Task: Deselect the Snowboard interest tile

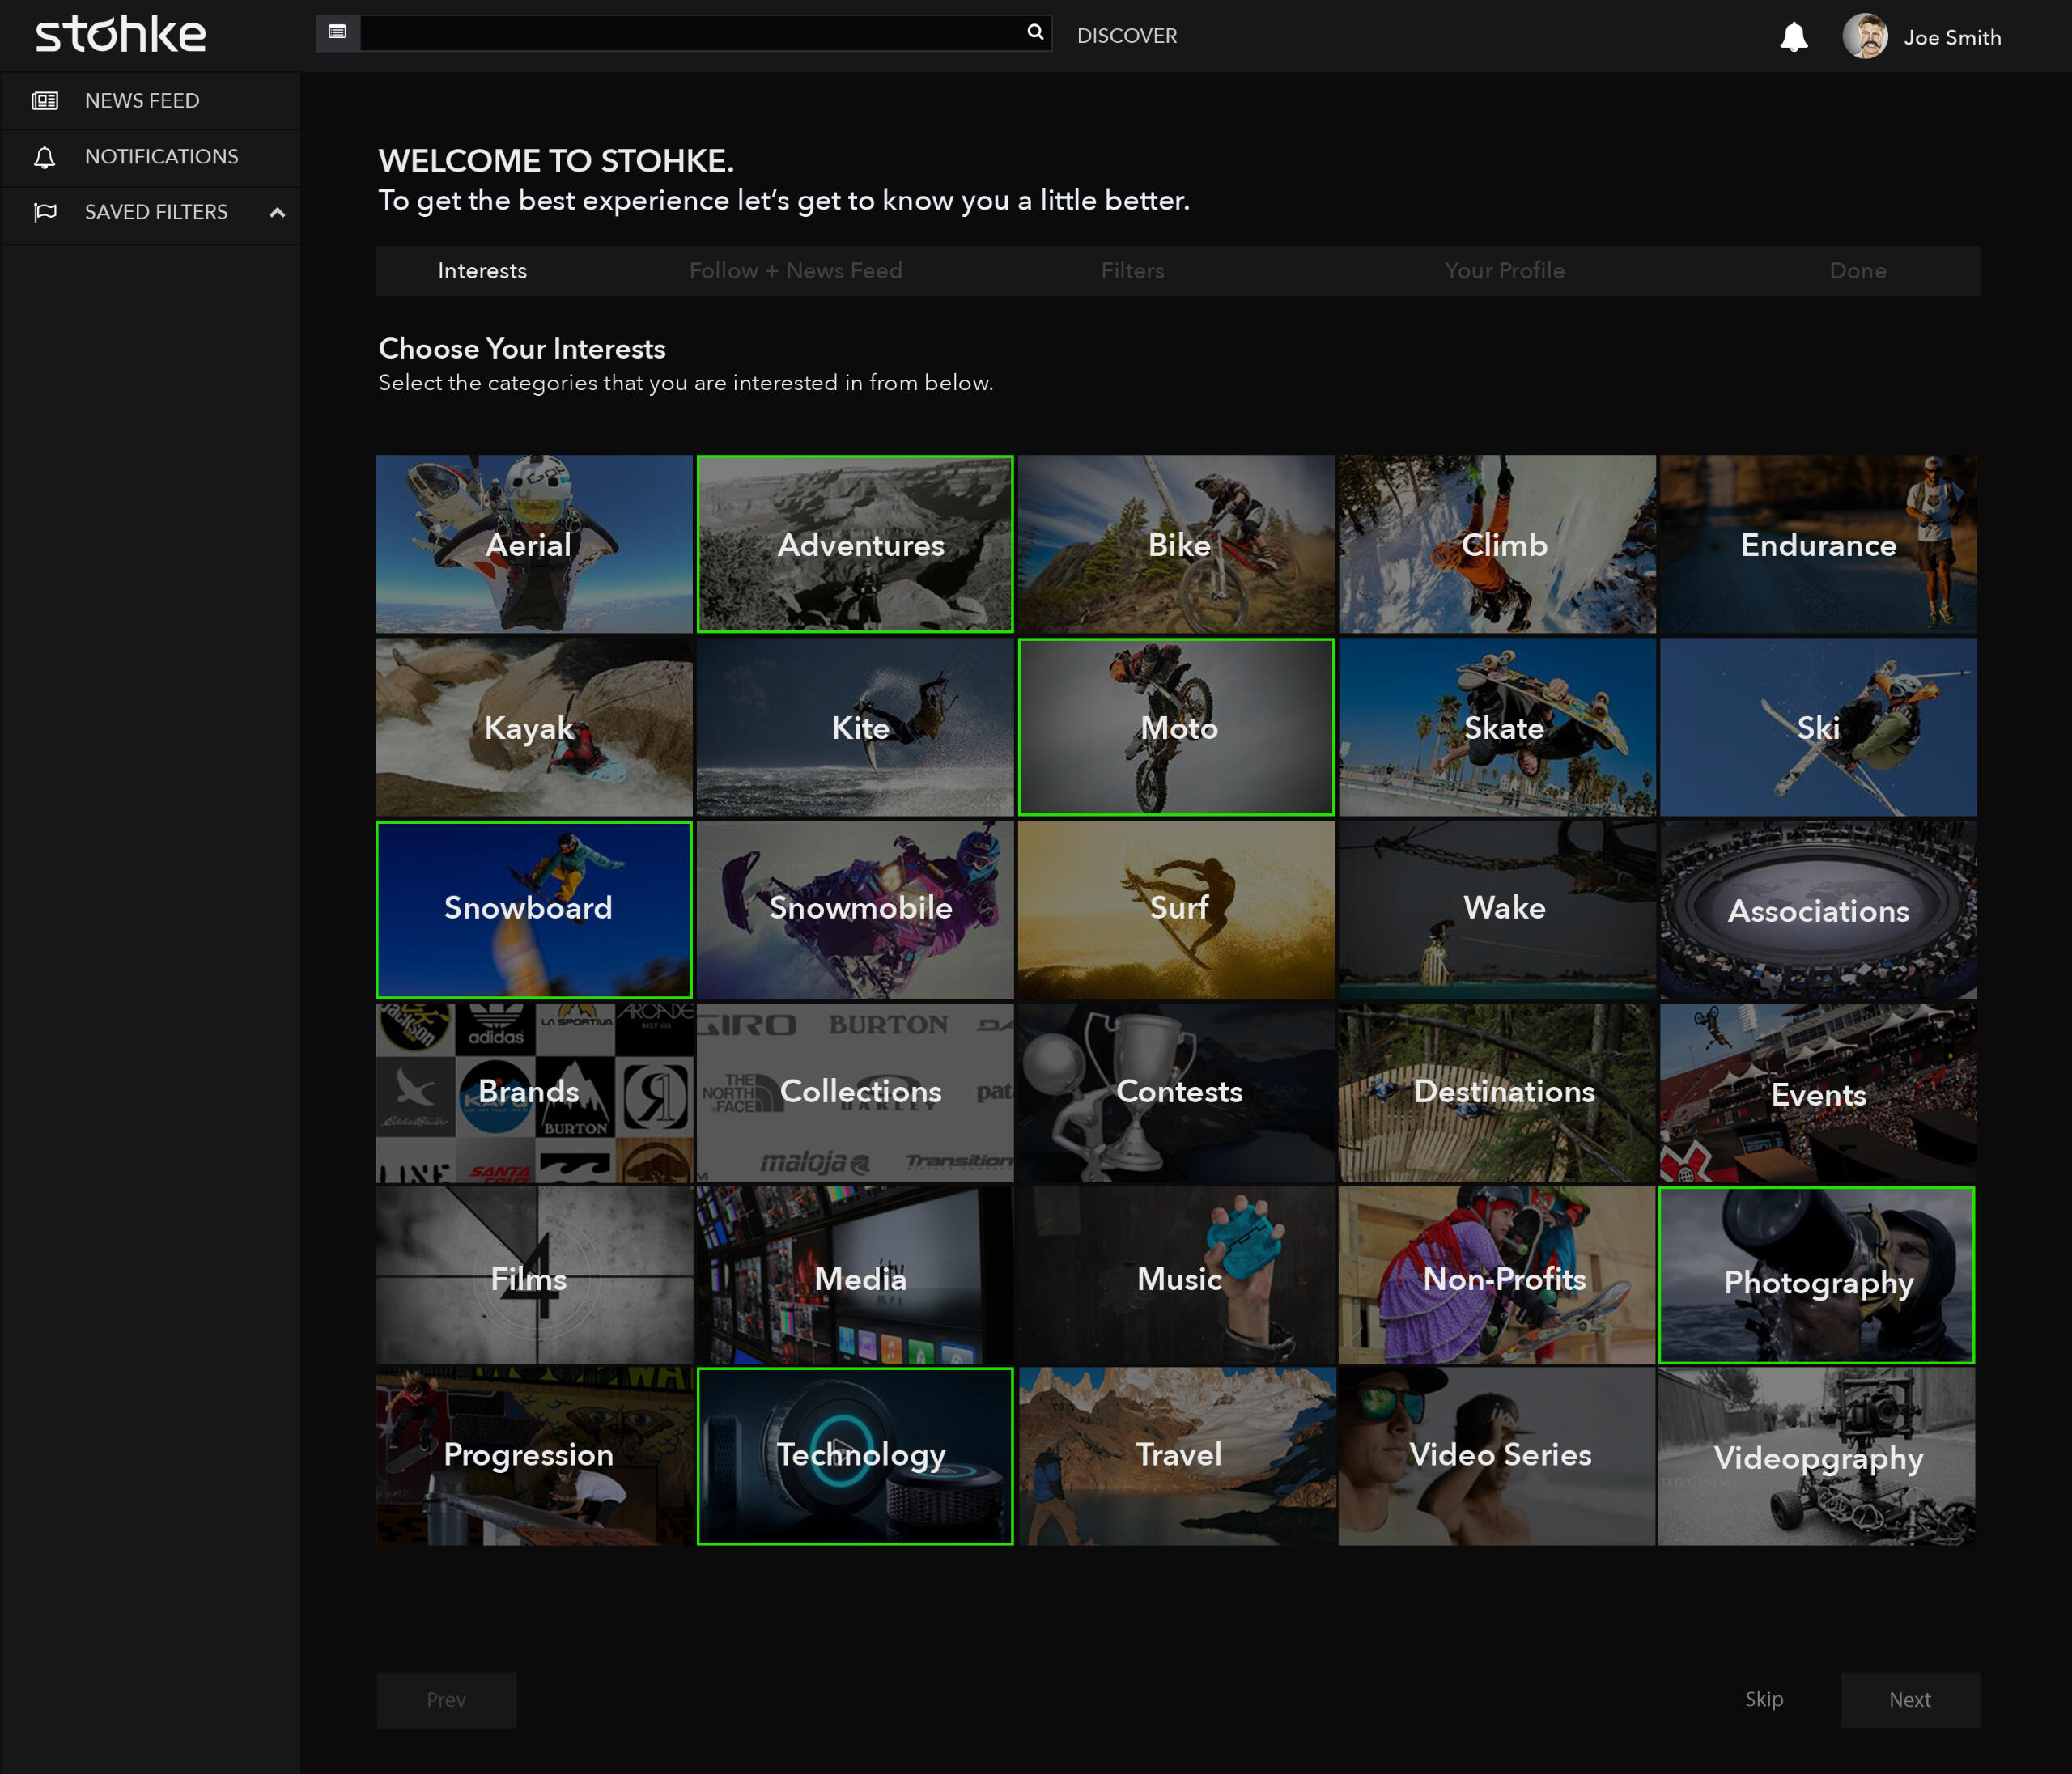Action: point(533,909)
